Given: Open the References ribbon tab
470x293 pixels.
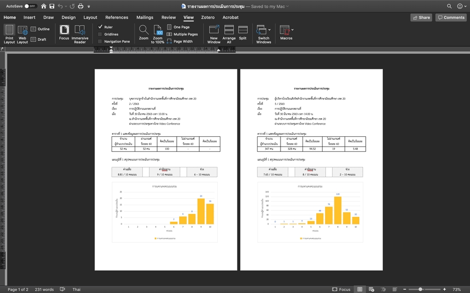Looking at the screenshot, I should (117, 18).
